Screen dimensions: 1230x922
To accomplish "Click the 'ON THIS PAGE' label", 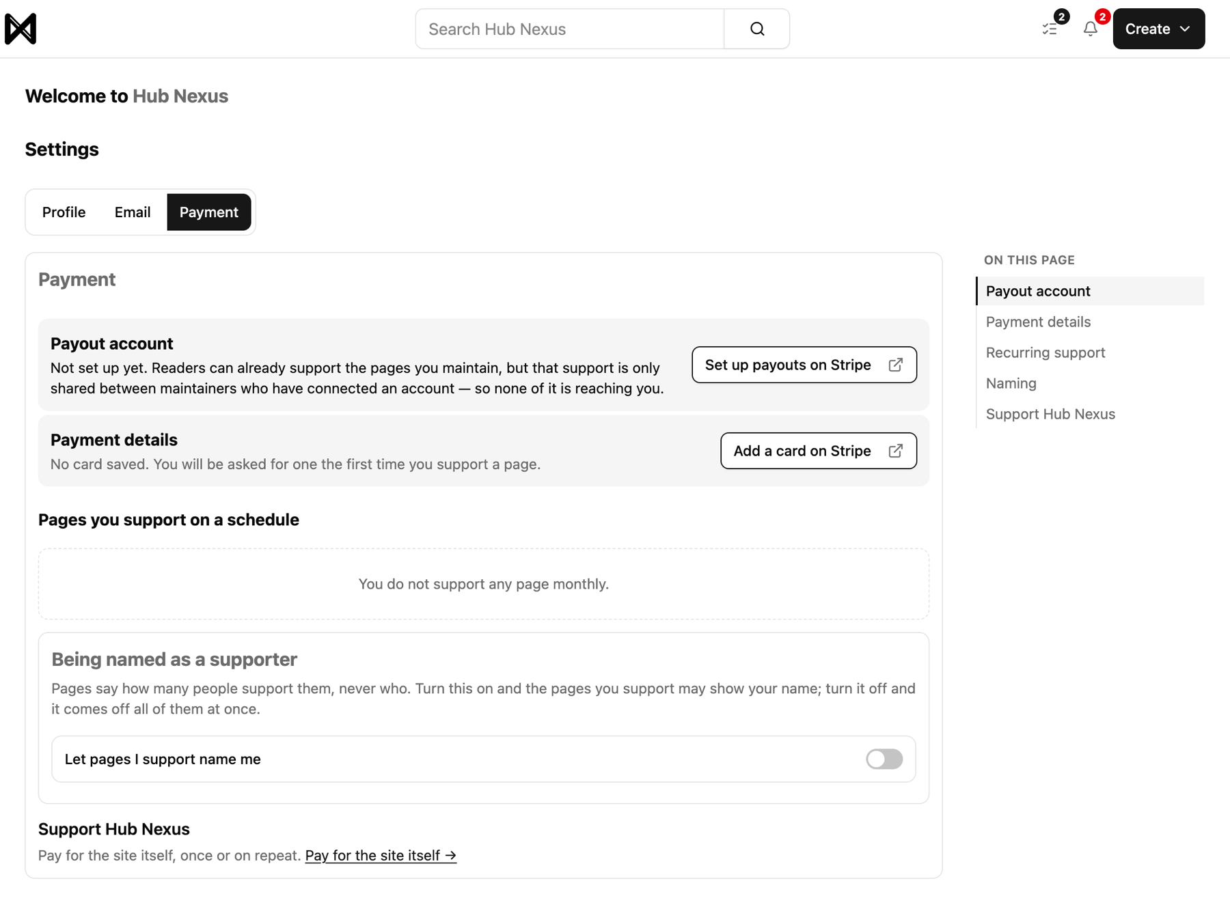I will pyautogui.click(x=1029, y=260).
